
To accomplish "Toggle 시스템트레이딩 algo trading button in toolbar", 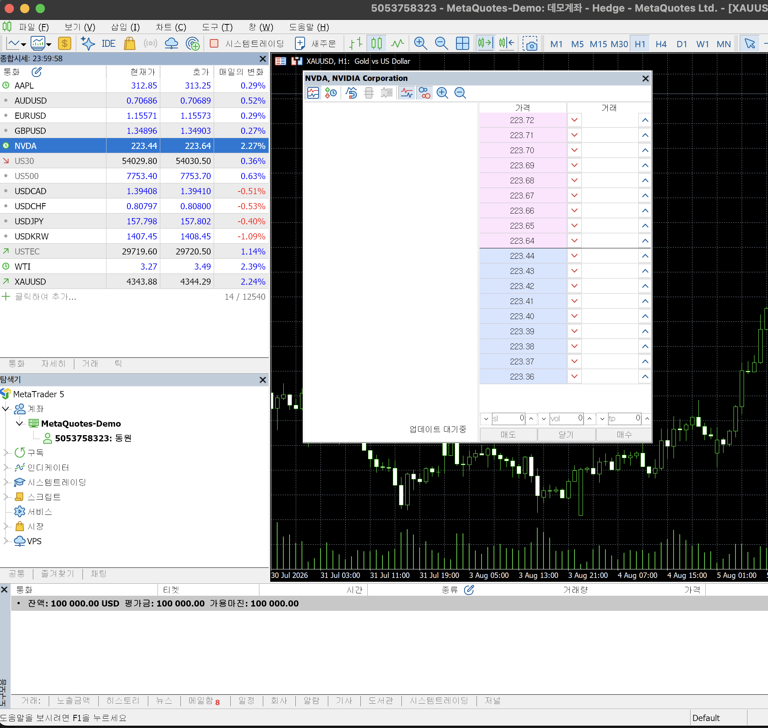I will click(247, 43).
